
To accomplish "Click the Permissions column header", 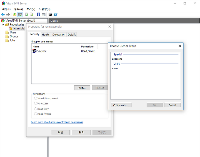I will pyautogui.click(x=89, y=47).
